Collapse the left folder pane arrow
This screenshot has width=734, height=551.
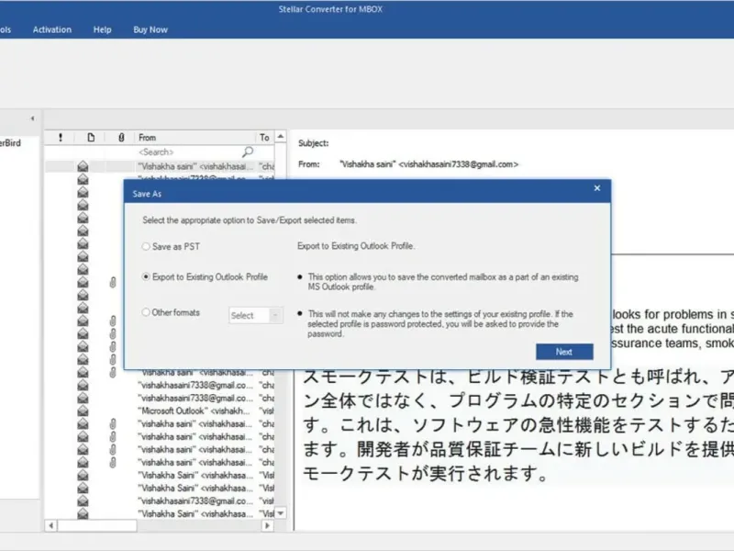32,118
